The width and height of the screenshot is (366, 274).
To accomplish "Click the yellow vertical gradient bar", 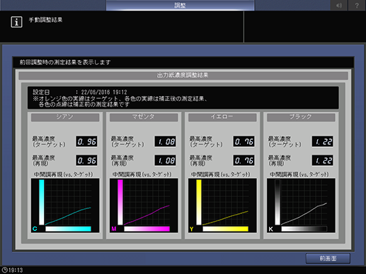I will pyautogui.click(x=199, y=202).
